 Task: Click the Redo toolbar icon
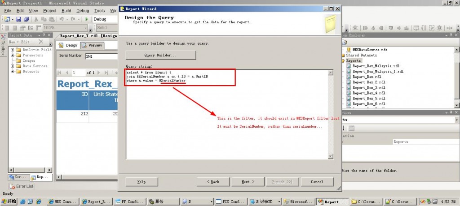[73, 19]
